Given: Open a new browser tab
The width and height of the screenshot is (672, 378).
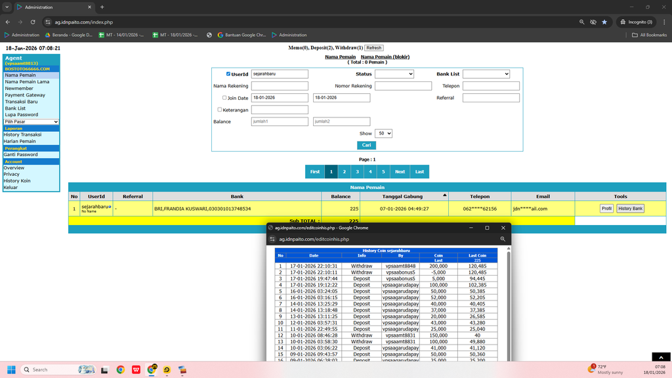Looking at the screenshot, I should click(x=102, y=7).
